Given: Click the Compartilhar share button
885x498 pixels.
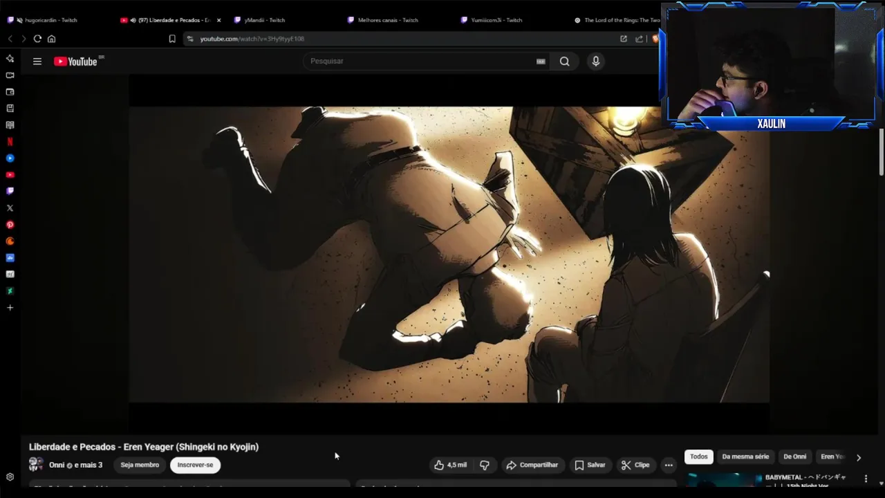Looking at the screenshot, I should coord(532,465).
